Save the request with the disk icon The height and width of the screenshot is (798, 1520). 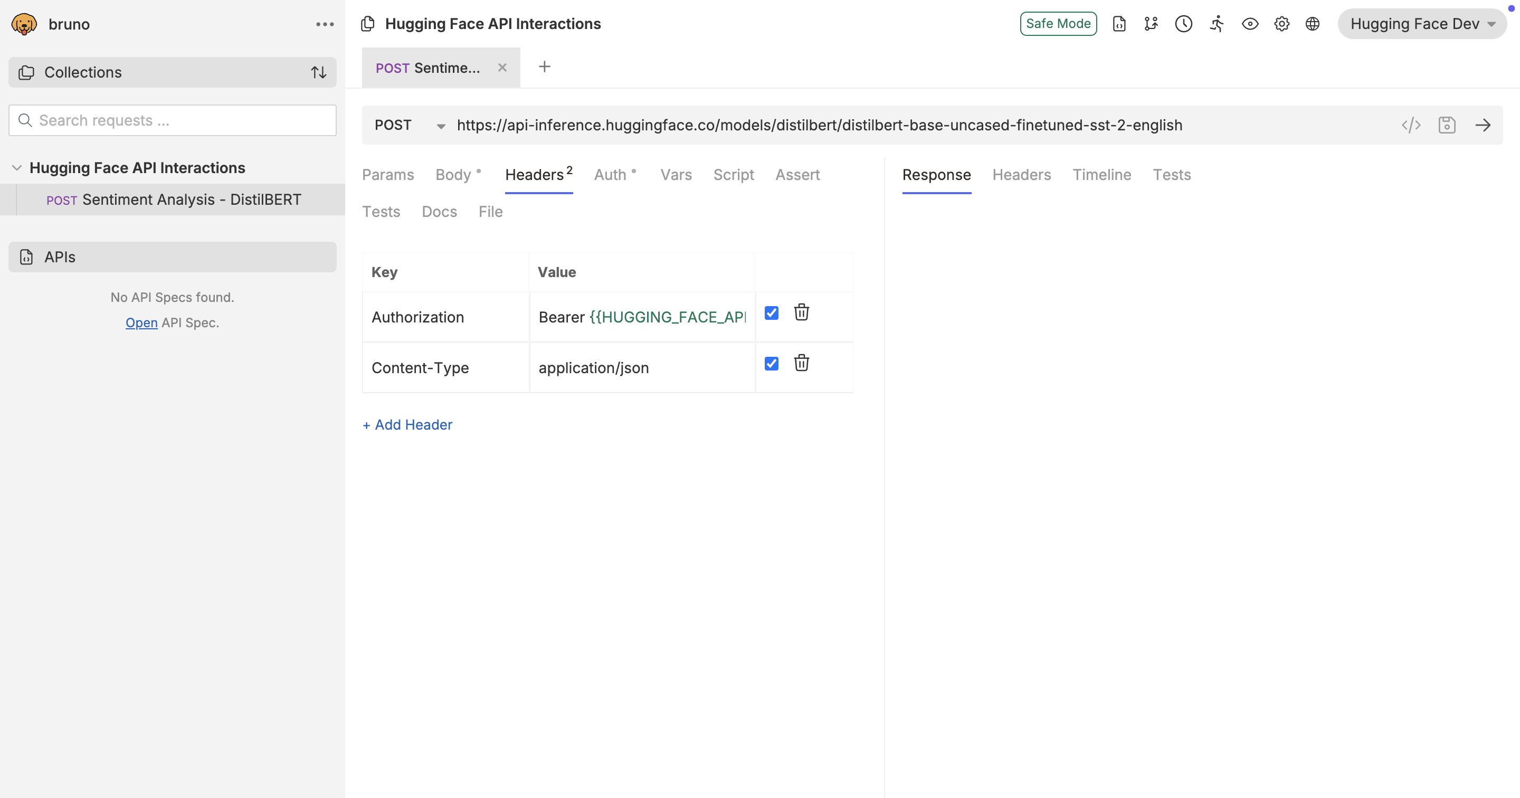[1447, 125]
